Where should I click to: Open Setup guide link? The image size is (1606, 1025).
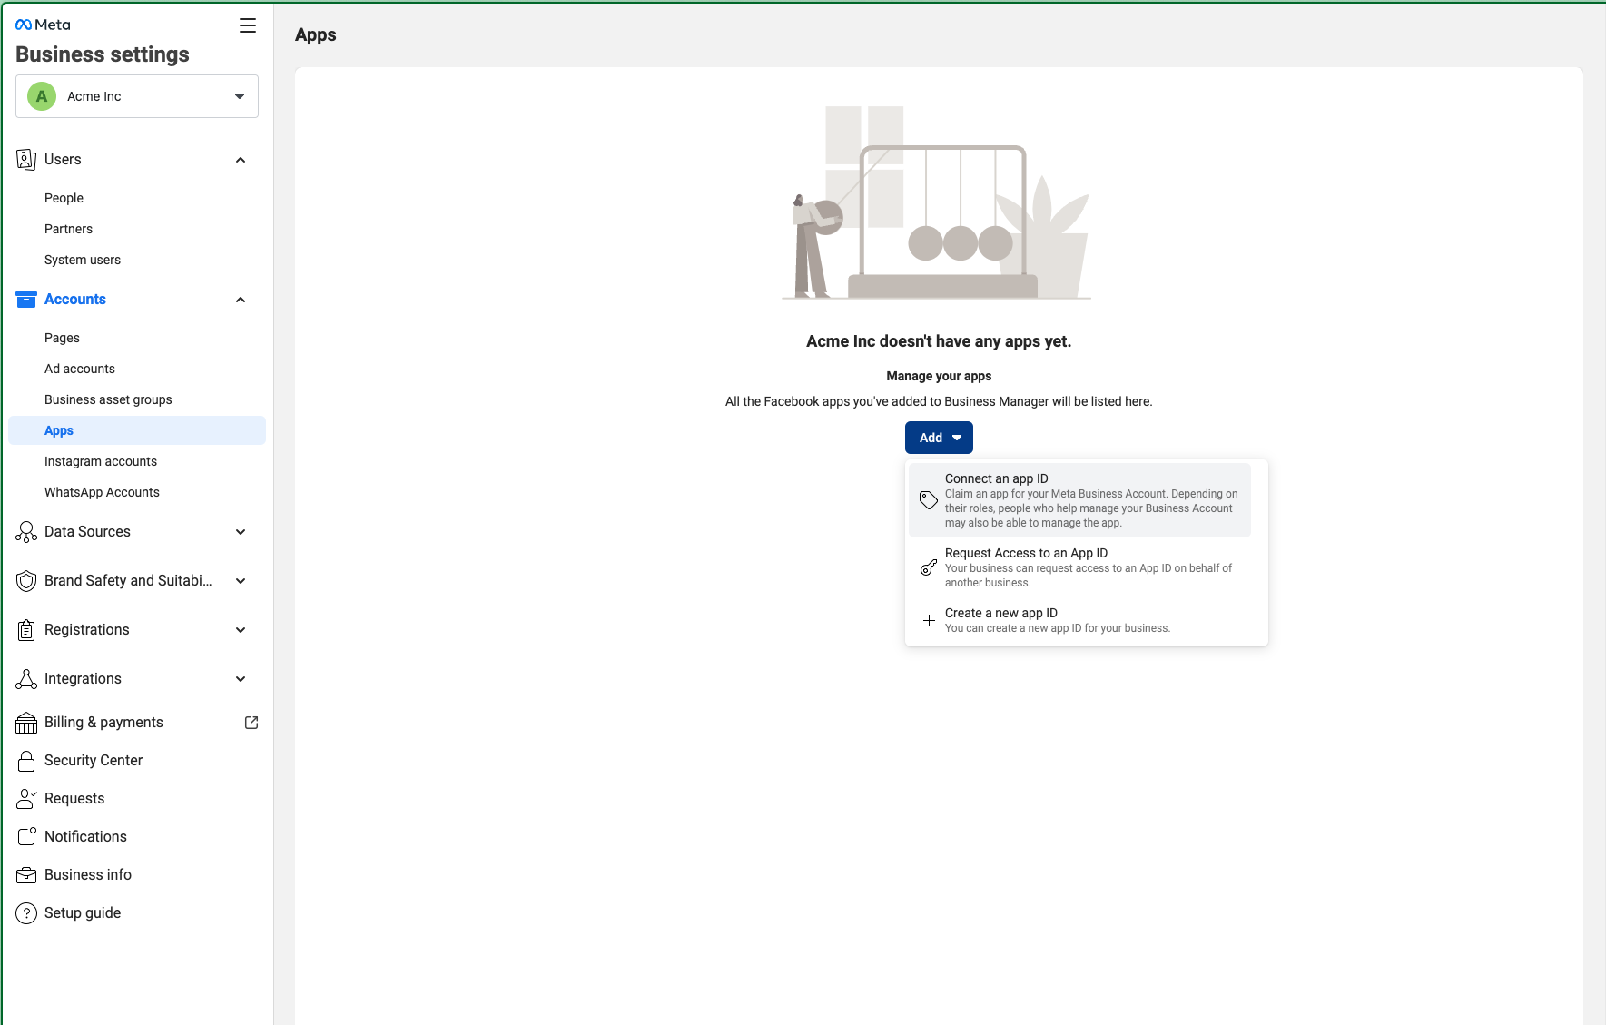(x=83, y=913)
